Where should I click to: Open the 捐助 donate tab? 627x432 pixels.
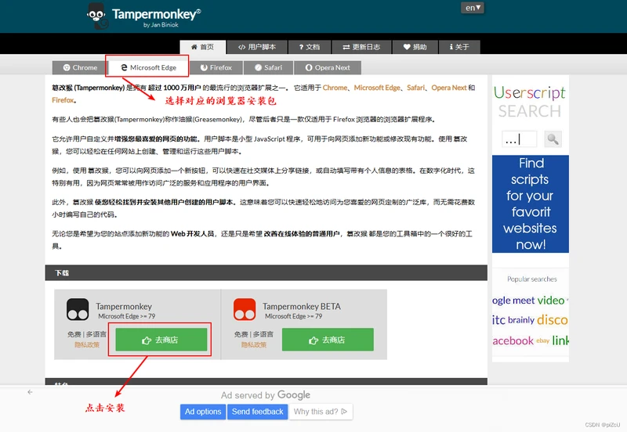(415, 47)
